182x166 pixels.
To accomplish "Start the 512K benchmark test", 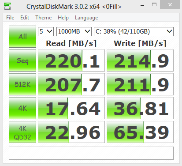I will (22, 84).
